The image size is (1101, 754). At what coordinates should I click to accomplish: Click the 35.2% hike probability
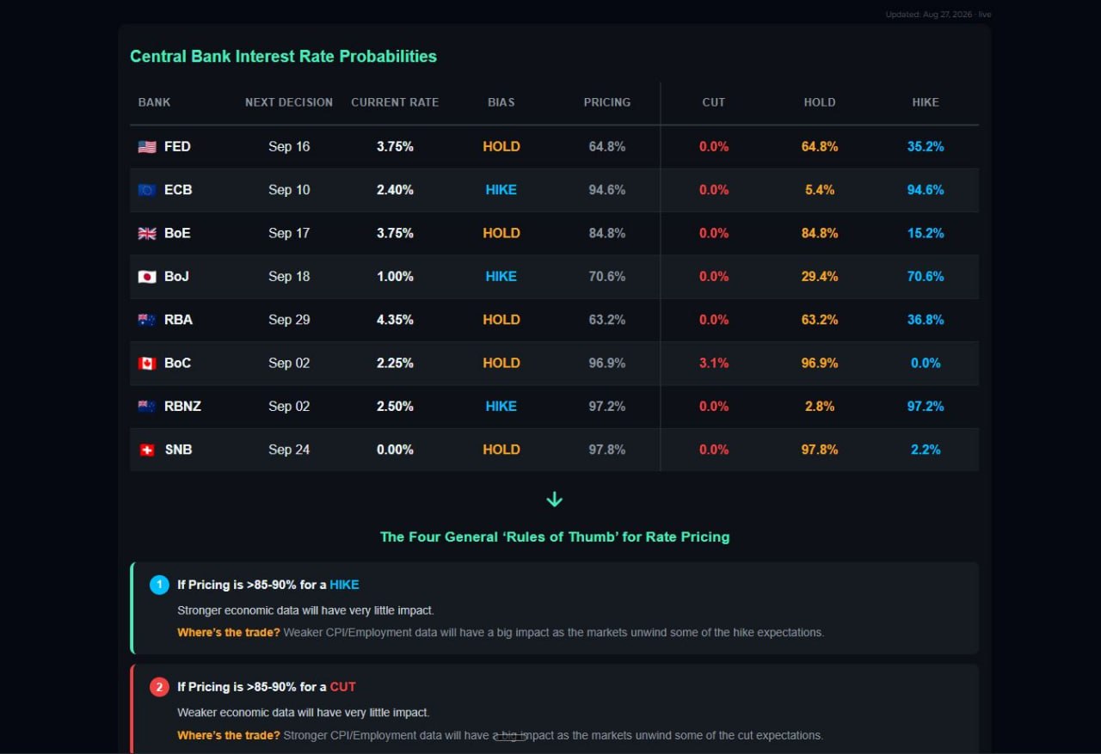click(926, 147)
